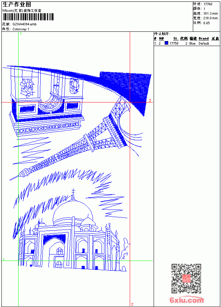Viewport: 221px width, 307px height.
Task: Click the red seal inside QR code
Action: pos(186,278)
